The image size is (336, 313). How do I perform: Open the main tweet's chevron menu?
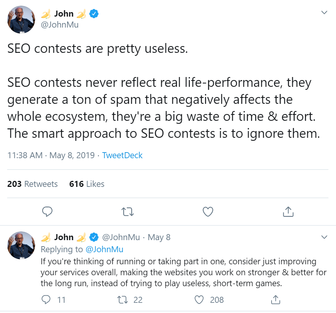pyautogui.click(x=324, y=13)
